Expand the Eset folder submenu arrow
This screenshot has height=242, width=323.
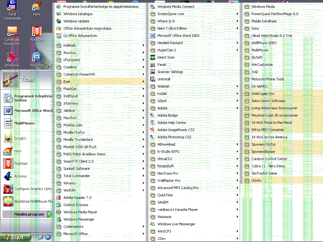coord(144,82)
